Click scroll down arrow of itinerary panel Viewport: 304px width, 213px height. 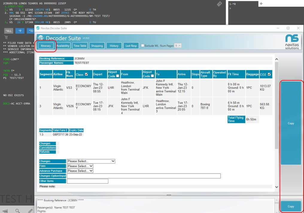pos(277,187)
